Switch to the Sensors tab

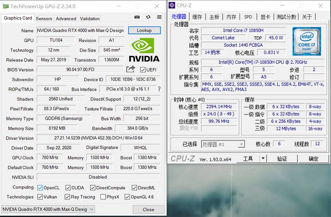point(44,19)
